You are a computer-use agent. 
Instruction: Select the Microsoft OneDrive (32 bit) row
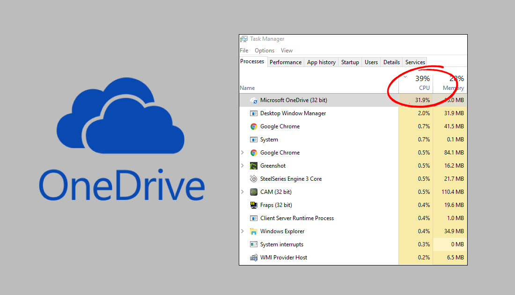click(353, 100)
